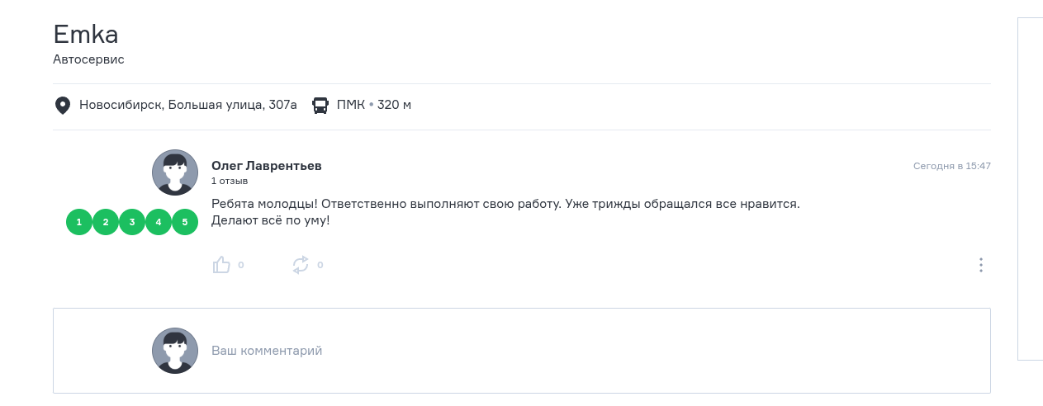Click the repost arrows icon
This screenshot has width=1043, height=406.
(x=301, y=265)
